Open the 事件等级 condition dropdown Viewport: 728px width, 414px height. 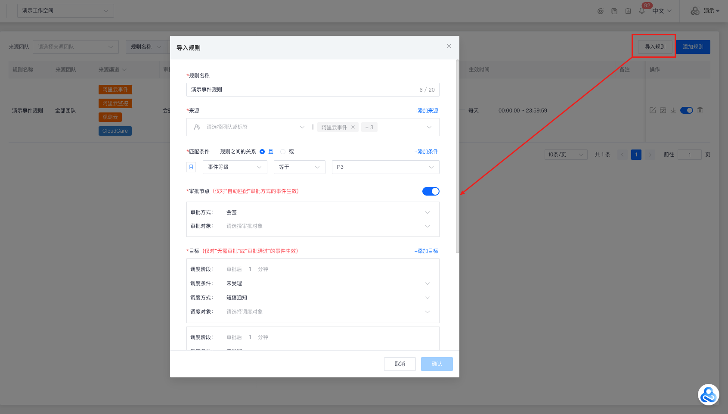[235, 167]
